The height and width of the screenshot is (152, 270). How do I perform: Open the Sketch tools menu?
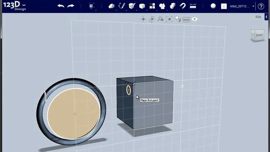click(121, 6)
